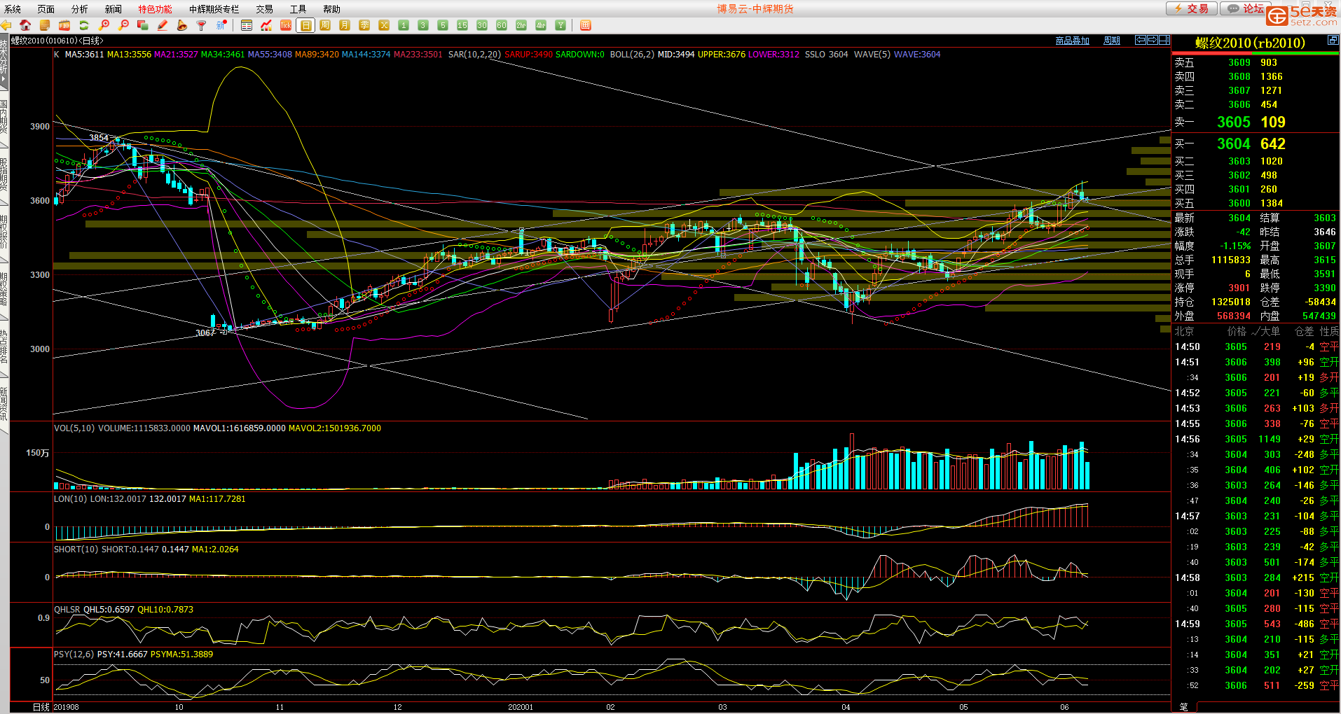This screenshot has height=714, width=1341.
Task: Select the 2hr period icon
Action: point(521,25)
